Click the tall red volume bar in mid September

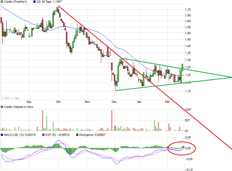(43, 121)
